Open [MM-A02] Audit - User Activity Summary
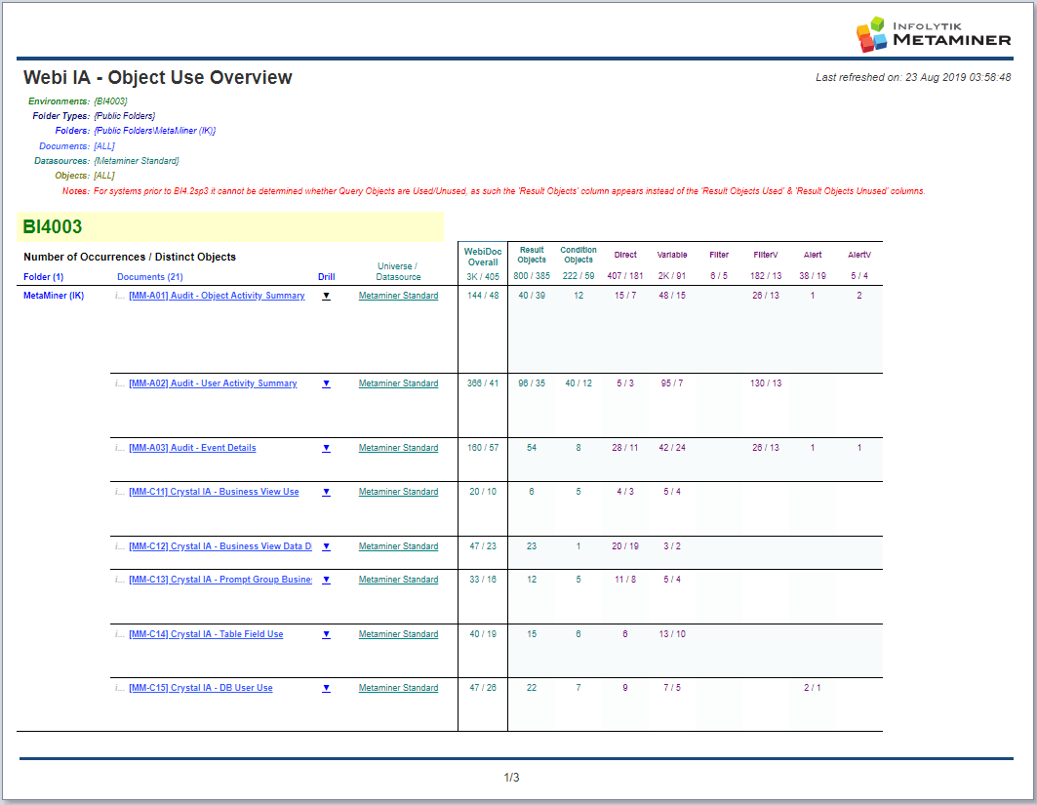 pyautogui.click(x=213, y=383)
